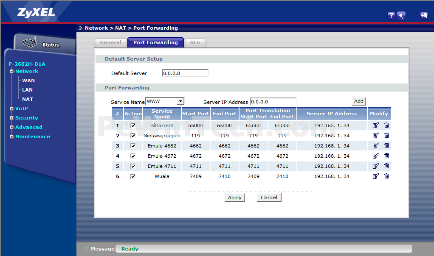
Task: Expand the Maintenance tree node
Action: [11, 137]
